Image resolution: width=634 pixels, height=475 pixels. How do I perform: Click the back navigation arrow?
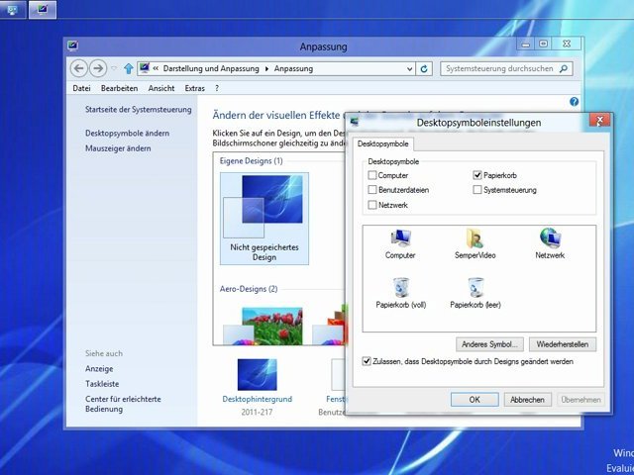(79, 68)
